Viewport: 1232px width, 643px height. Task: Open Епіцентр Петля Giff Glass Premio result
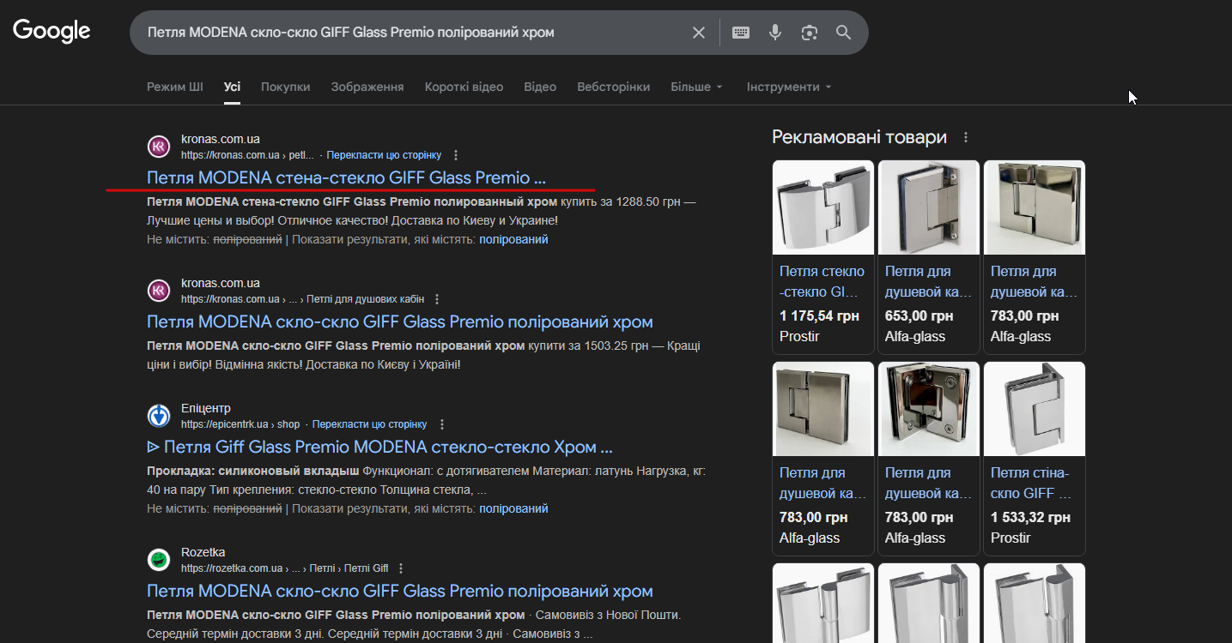pyautogui.click(x=379, y=447)
